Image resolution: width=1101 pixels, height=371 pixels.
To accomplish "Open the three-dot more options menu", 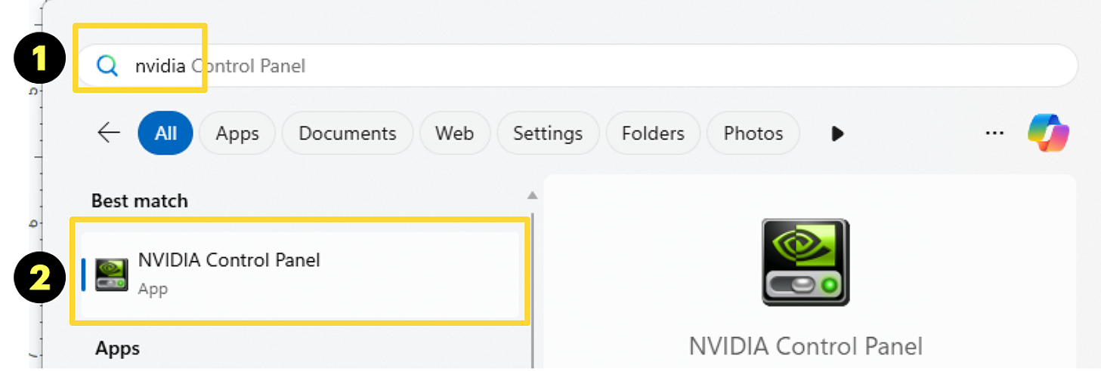I will click(994, 133).
